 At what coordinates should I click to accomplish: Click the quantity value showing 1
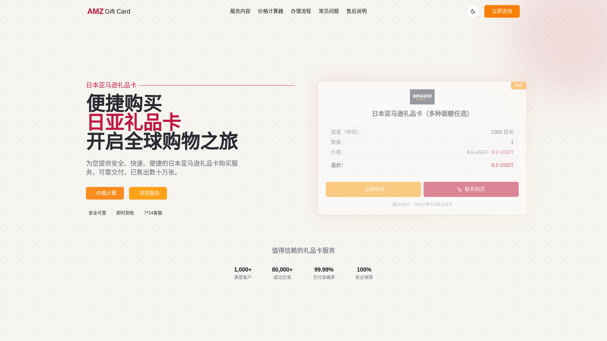click(512, 142)
